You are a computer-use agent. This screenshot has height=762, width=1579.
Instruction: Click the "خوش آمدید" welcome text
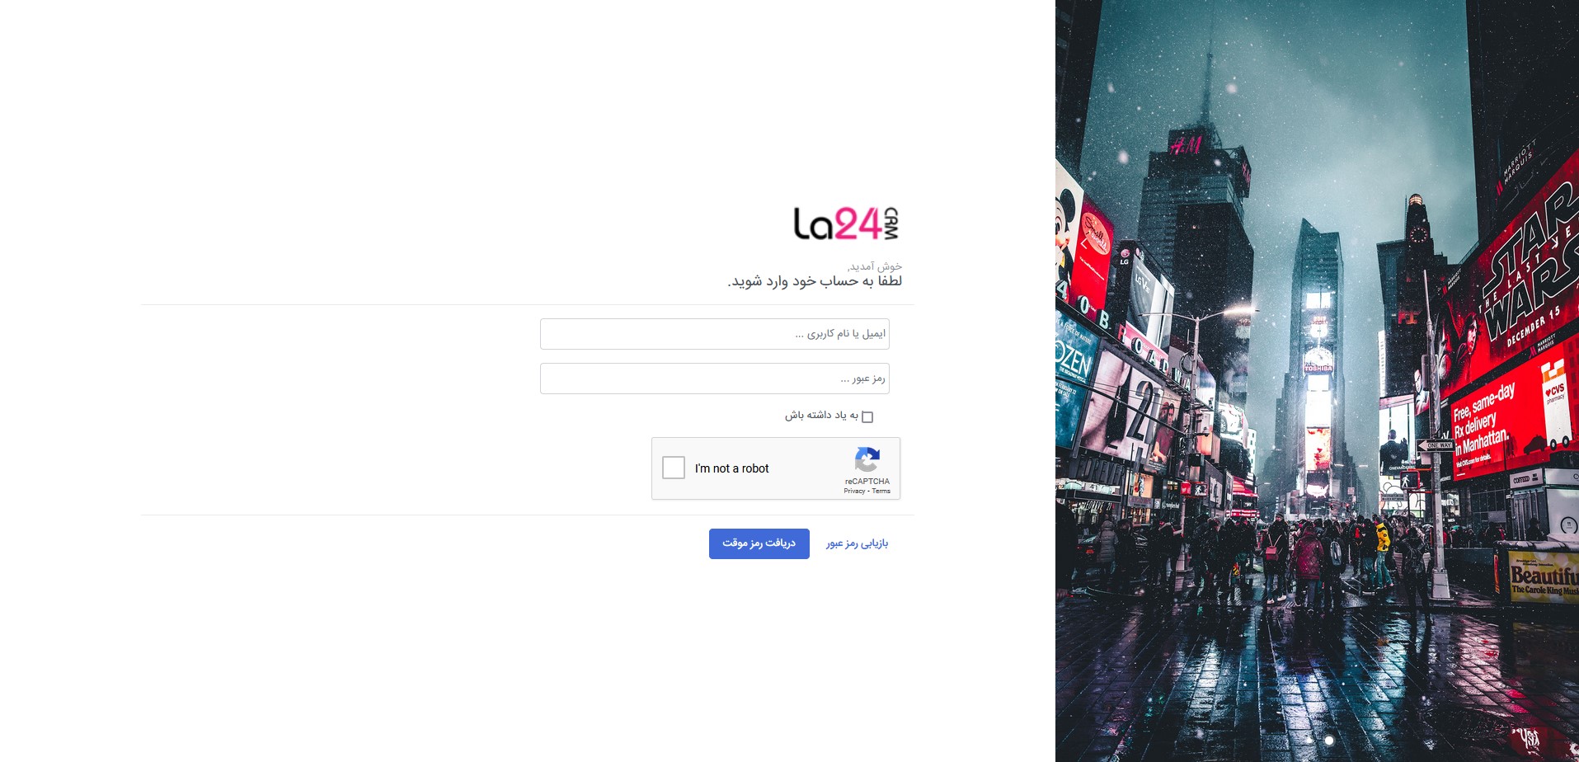[875, 266]
